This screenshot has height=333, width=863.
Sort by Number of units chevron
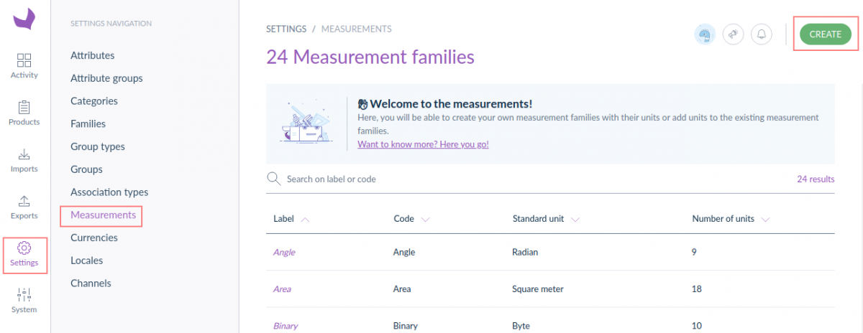coord(765,220)
